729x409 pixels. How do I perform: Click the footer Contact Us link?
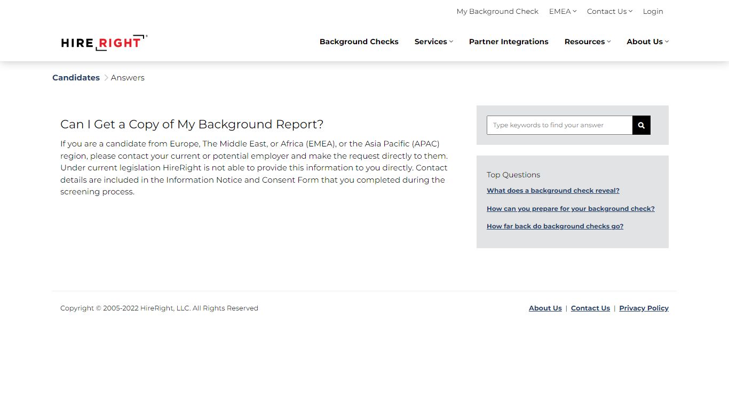590,308
